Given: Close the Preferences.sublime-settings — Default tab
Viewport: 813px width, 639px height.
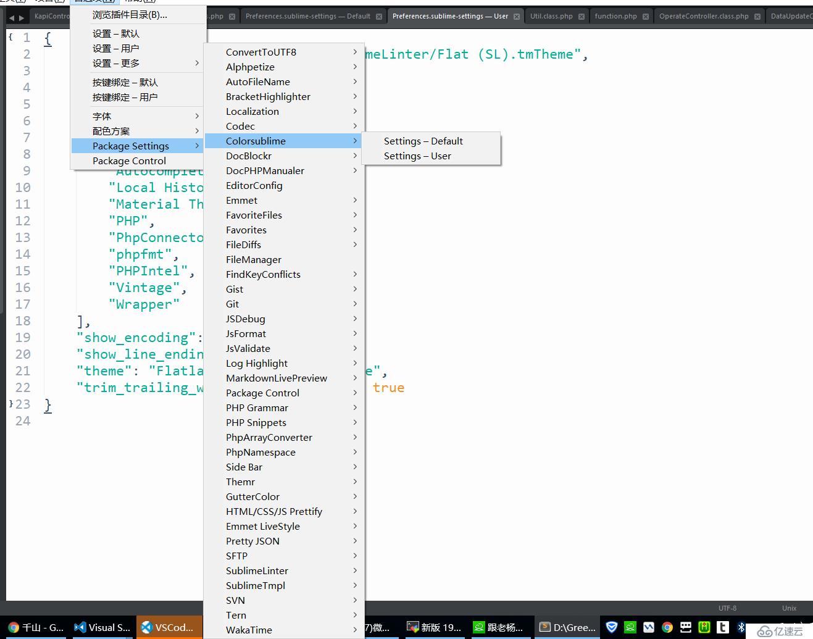Looking at the screenshot, I should tap(379, 17).
